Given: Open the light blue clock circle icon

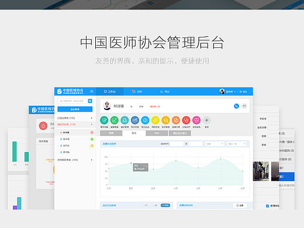Looking at the screenshot, I should [x=145, y=120].
